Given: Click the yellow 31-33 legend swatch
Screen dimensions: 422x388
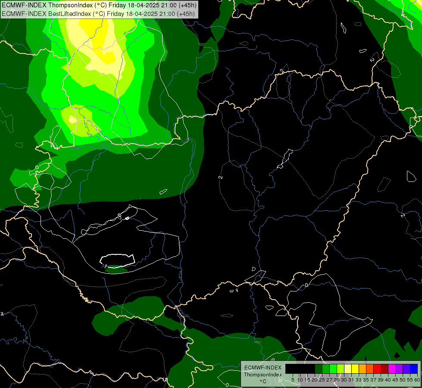Looking at the screenshot, I should pyautogui.click(x=355, y=369).
